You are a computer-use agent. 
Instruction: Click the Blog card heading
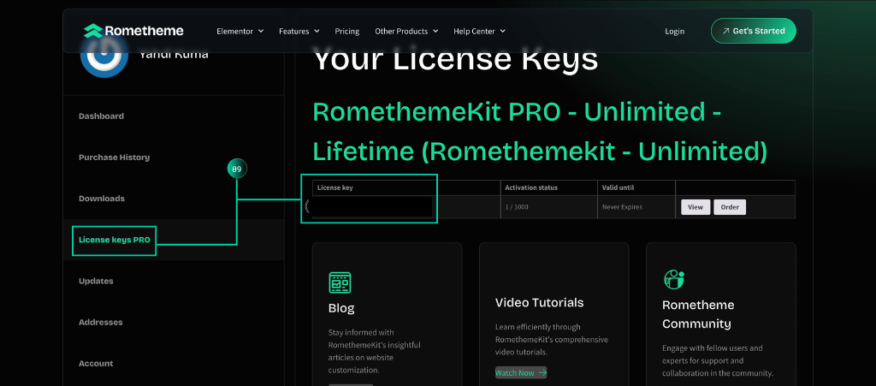tap(341, 308)
